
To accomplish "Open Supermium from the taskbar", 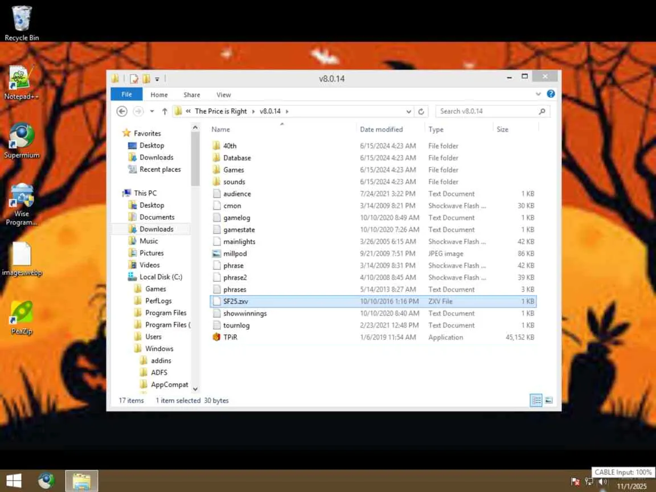I will coord(46,481).
